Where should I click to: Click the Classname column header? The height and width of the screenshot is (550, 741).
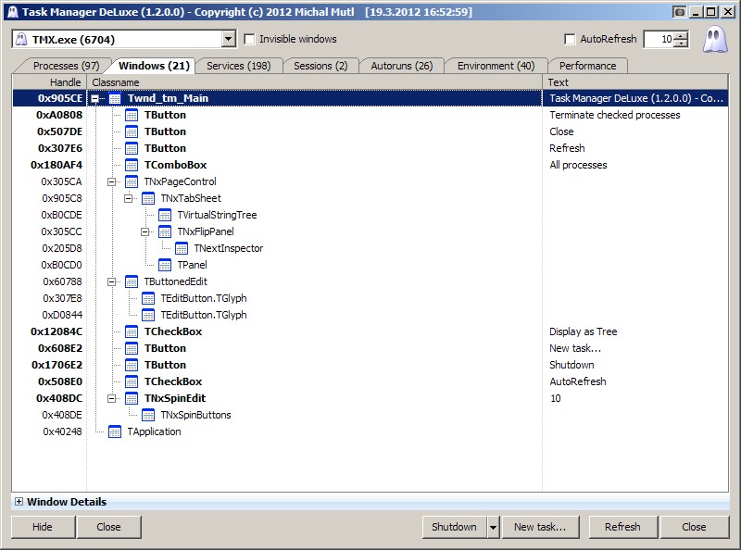[x=315, y=82]
